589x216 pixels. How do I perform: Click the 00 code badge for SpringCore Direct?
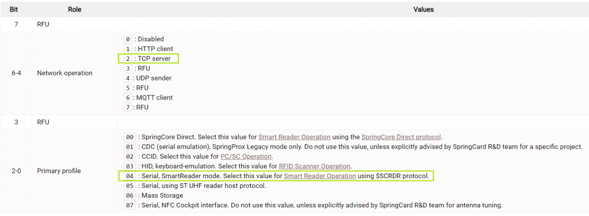(129, 137)
